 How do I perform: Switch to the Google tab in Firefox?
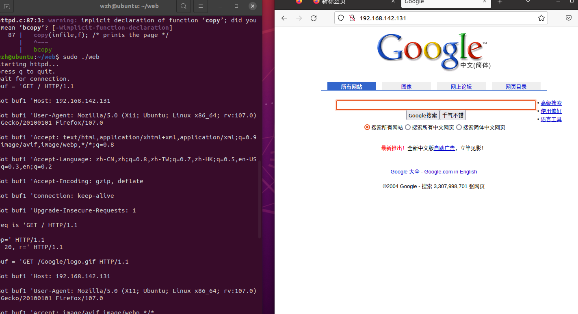coord(446,2)
